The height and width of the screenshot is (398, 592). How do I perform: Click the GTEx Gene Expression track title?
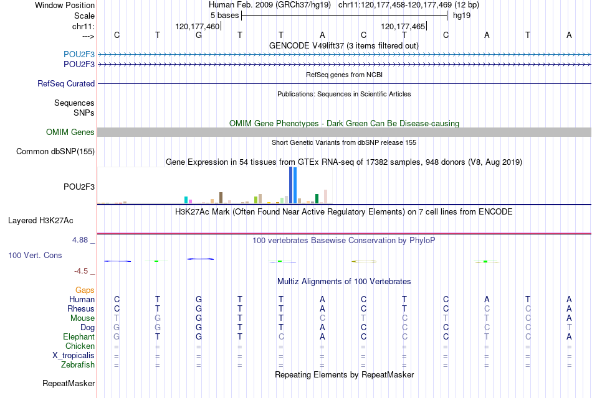[344, 162]
